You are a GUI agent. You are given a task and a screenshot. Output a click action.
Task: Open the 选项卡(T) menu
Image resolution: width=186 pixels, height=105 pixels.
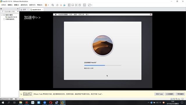click(x=32, y=5)
